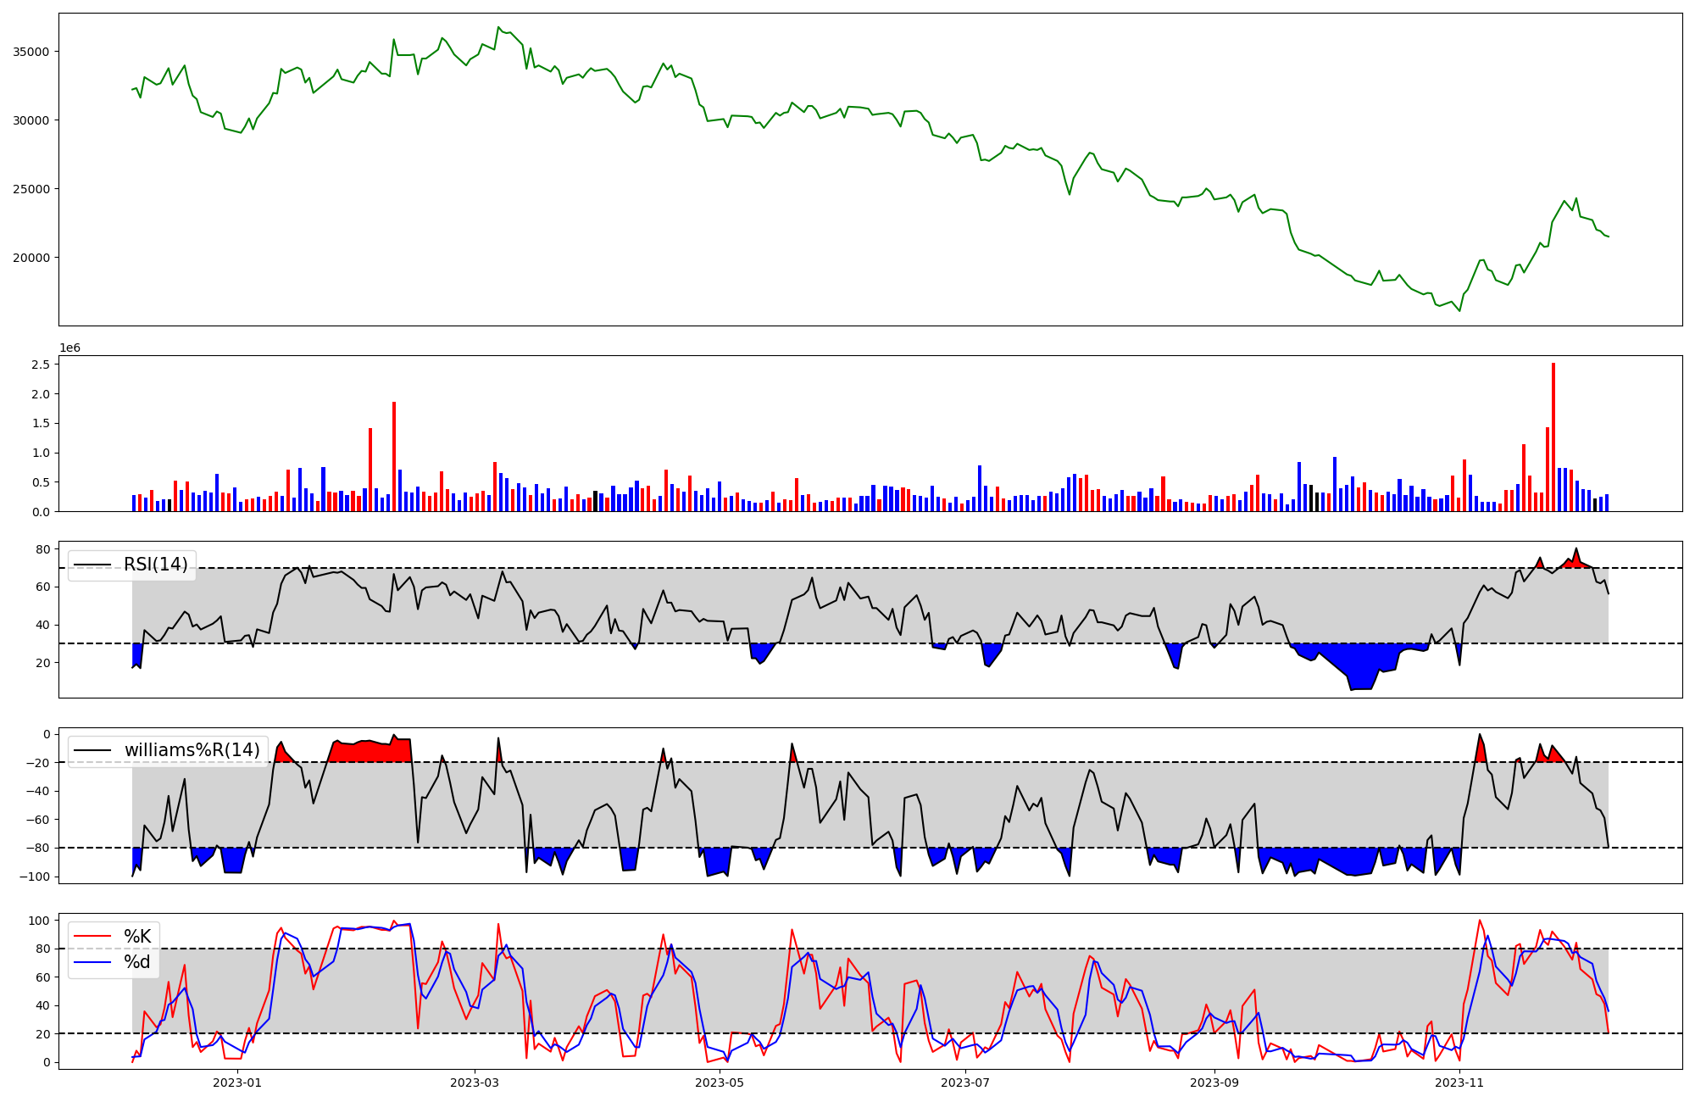Click the 2023-01 x-axis date label
The width and height of the screenshot is (1695, 1102).
(237, 1083)
